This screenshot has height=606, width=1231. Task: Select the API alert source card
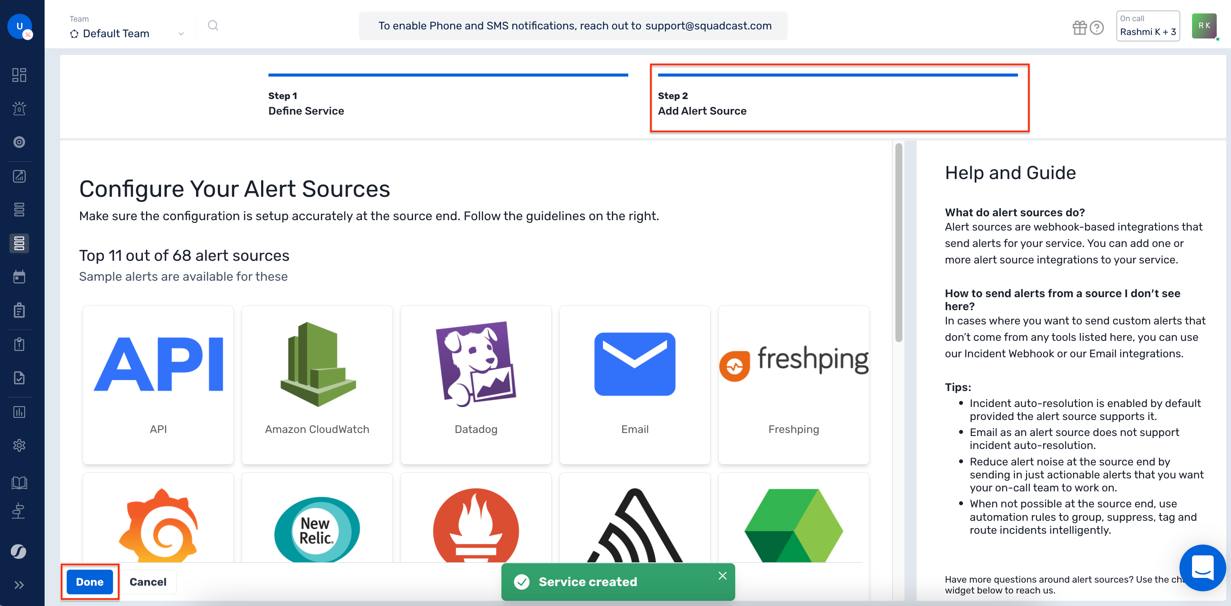click(158, 385)
